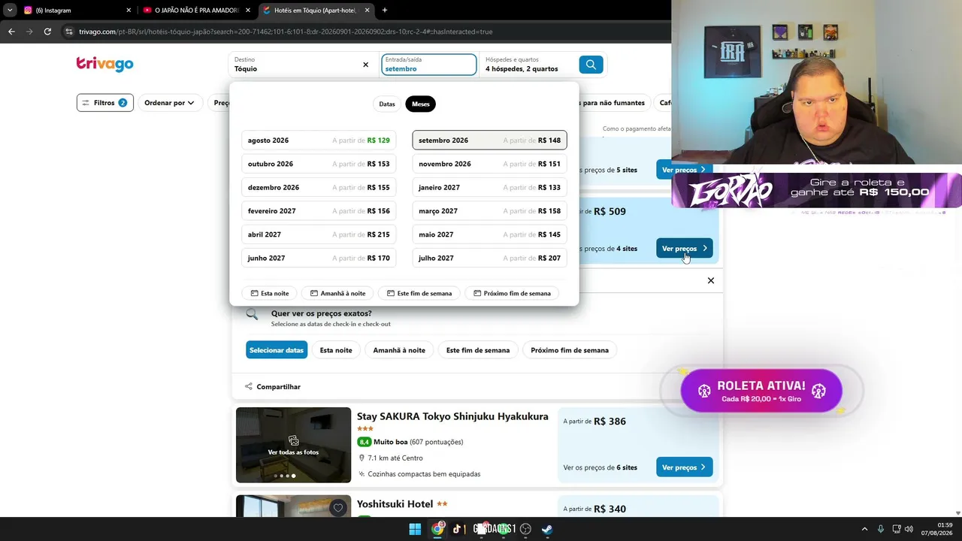962x541 pixels.
Task: Choose outubro 2026 month option
Action: (x=319, y=164)
